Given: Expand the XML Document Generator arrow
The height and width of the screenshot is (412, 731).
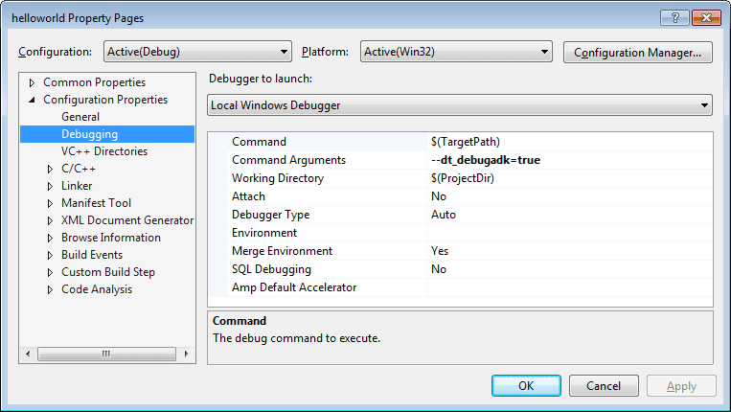Looking at the screenshot, I should coord(50,220).
